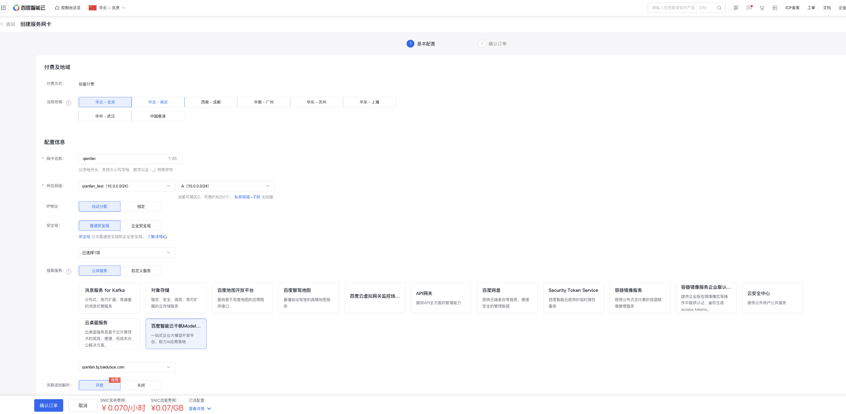This screenshot has width=846, height=414.
Task: Open the QR code icon
Action: [736, 8]
